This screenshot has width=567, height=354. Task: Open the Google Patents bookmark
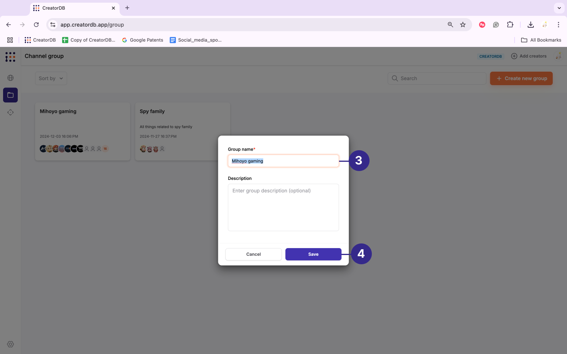[142, 40]
